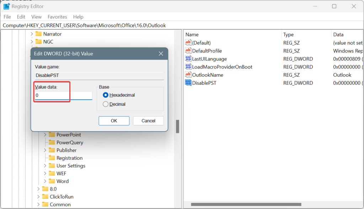Expand the User Settings tree node
This screenshot has width=364, height=209.
[45, 166]
